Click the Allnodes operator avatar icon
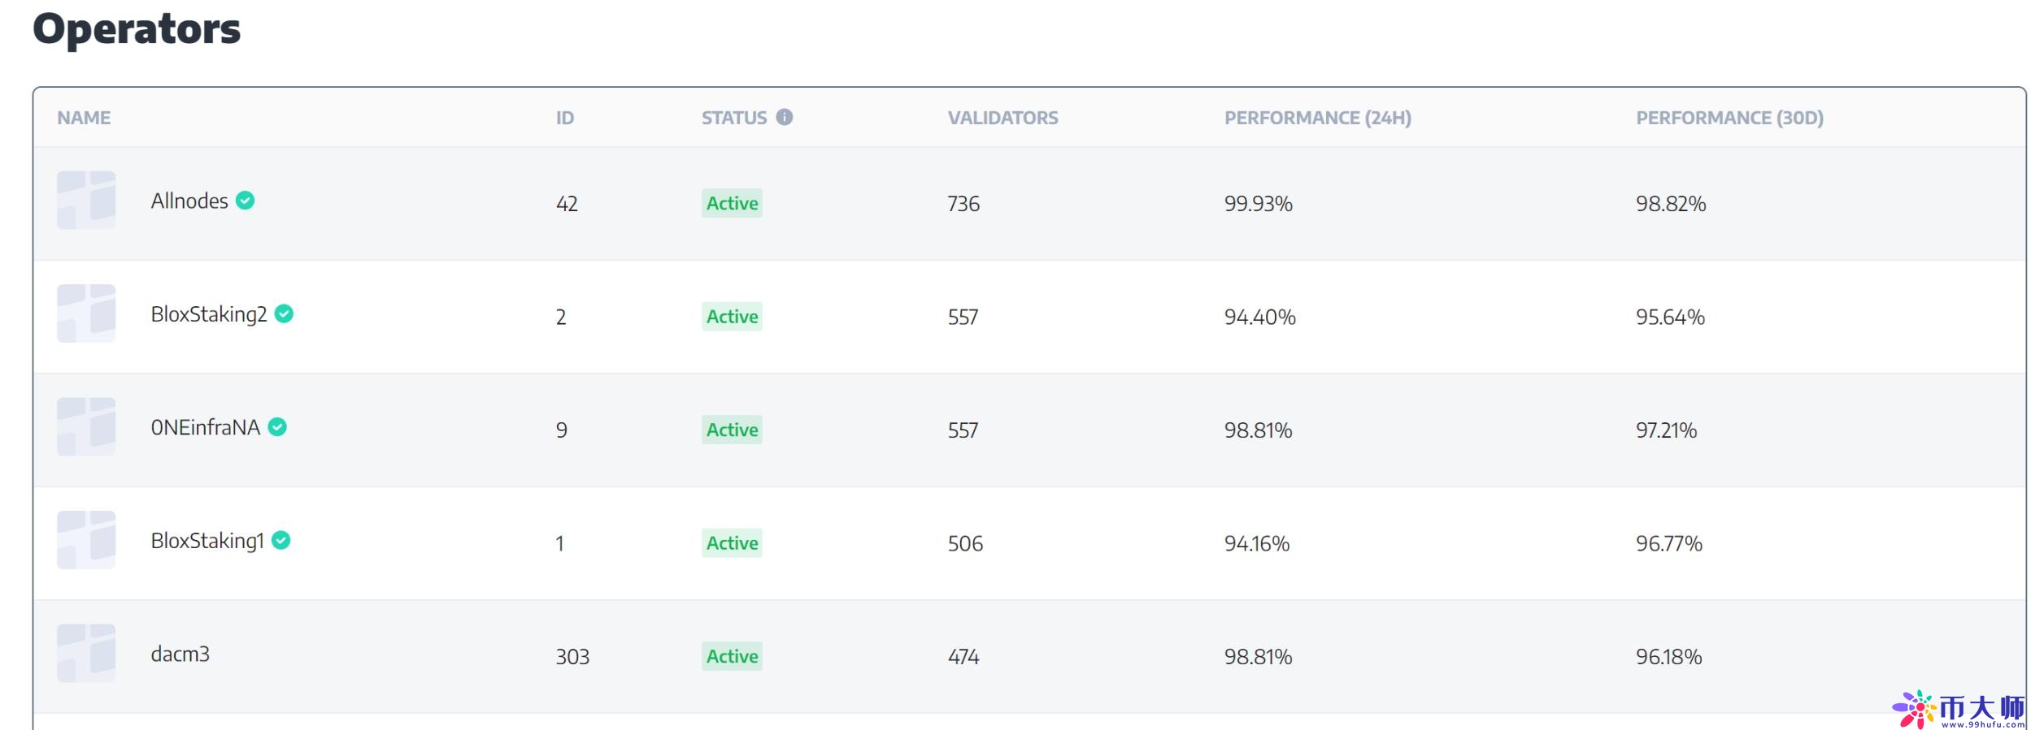 point(86,200)
